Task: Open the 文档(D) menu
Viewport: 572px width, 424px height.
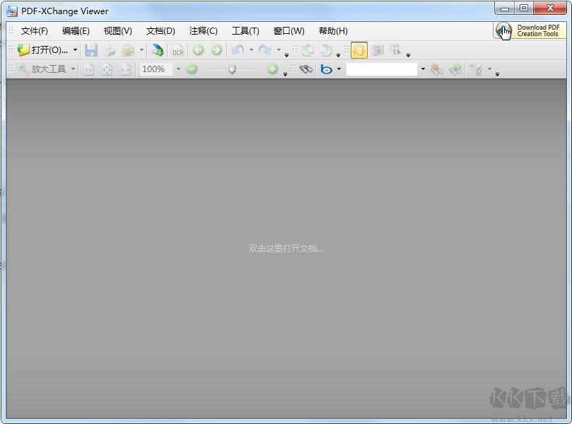Action: pos(160,30)
